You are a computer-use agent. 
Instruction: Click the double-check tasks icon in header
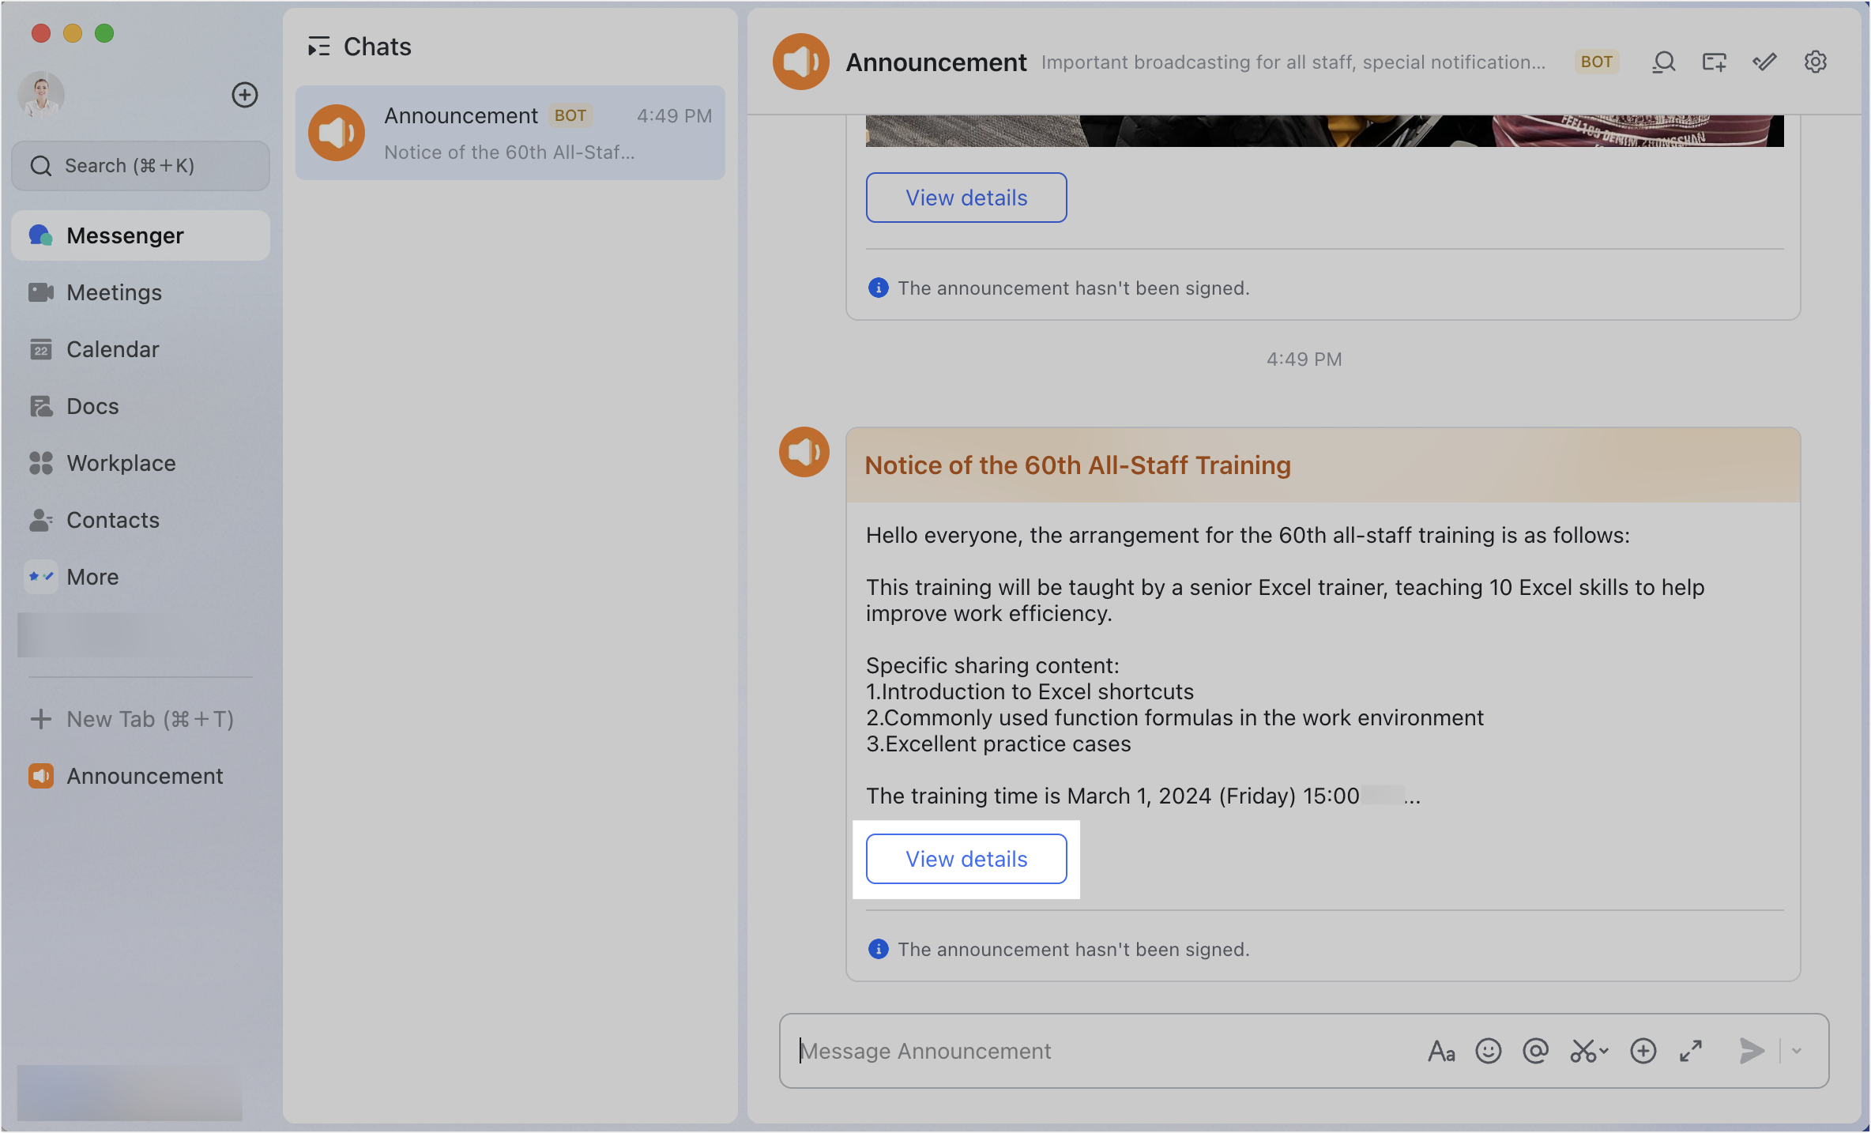point(1764,62)
